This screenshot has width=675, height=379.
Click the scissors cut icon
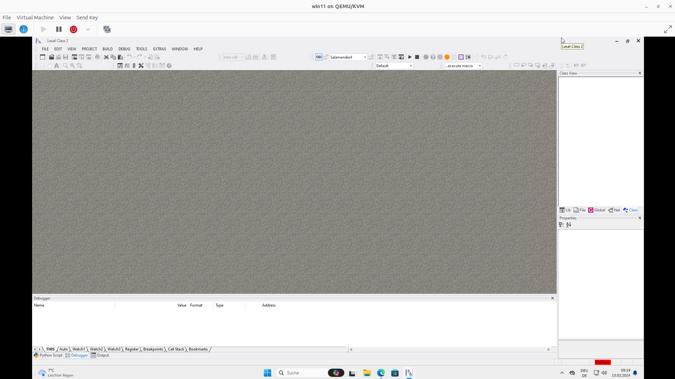click(106, 57)
